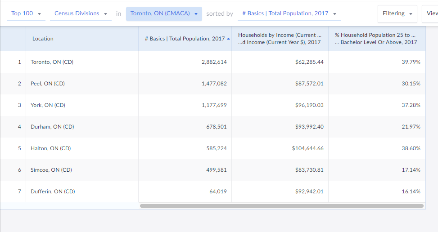The width and height of the screenshot is (438, 232).
Task: Select the Simcoe, ON (CD) row
Action: click(51, 170)
